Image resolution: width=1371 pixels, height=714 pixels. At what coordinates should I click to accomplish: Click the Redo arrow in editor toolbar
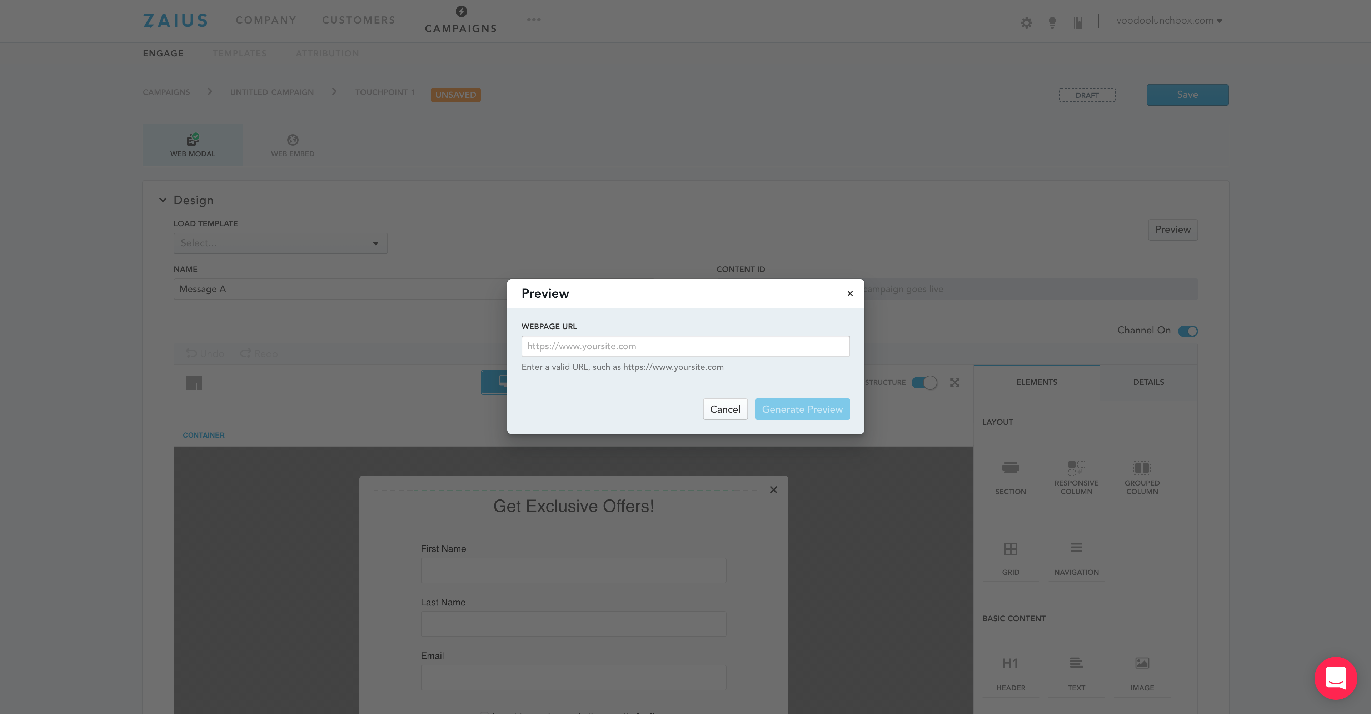[245, 353]
